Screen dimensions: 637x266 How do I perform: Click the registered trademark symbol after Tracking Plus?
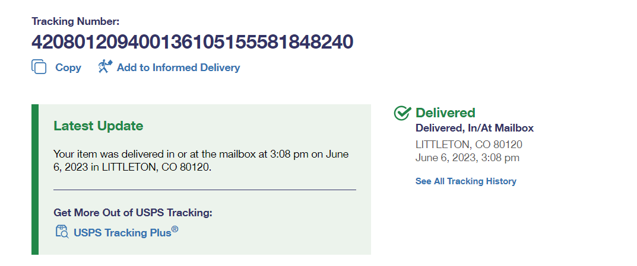(175, 229)
